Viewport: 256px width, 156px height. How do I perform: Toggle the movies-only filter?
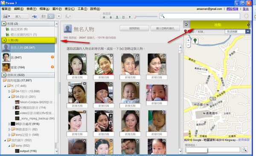123,17
